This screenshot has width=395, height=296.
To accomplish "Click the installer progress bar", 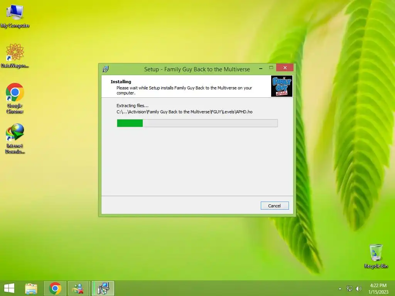I will tap(197, 123).
